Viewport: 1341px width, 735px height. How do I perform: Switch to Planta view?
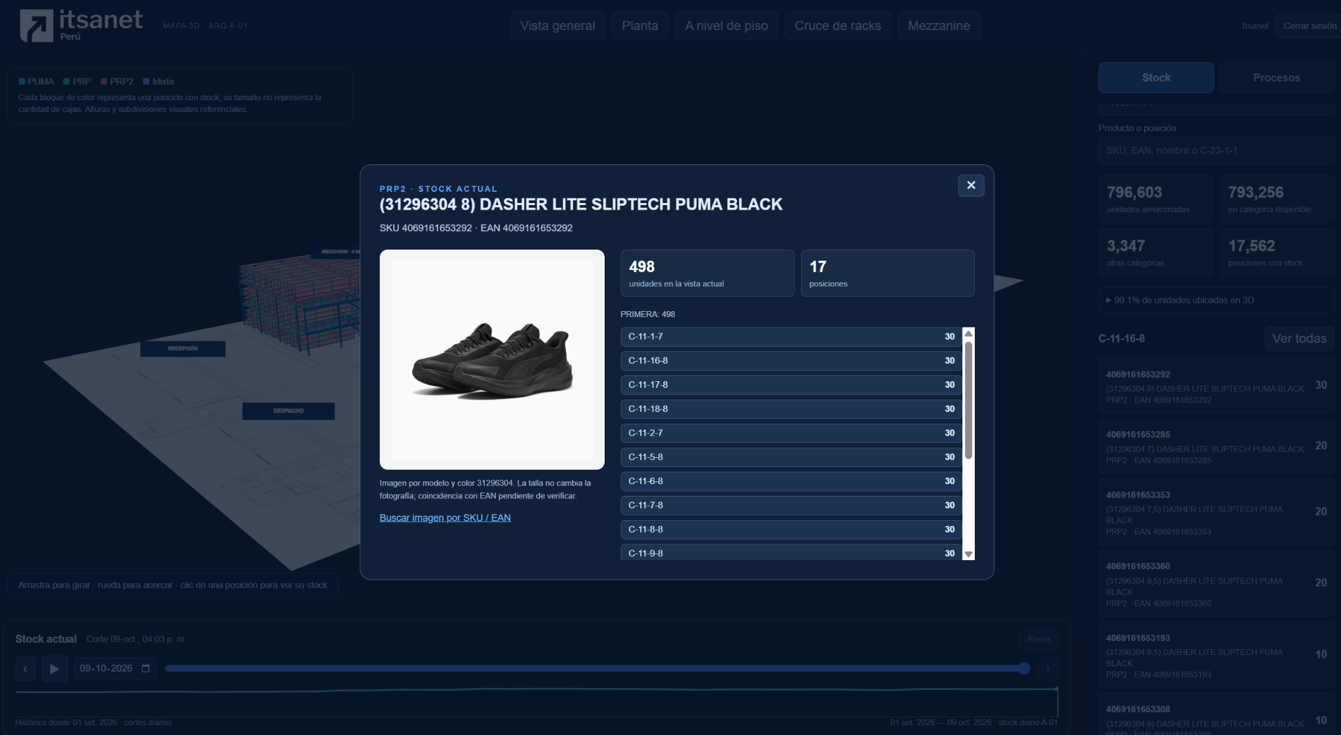639,26
